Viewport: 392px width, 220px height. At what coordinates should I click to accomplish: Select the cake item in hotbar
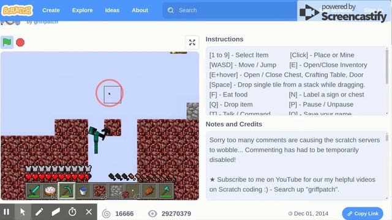[x=50, y=191]
